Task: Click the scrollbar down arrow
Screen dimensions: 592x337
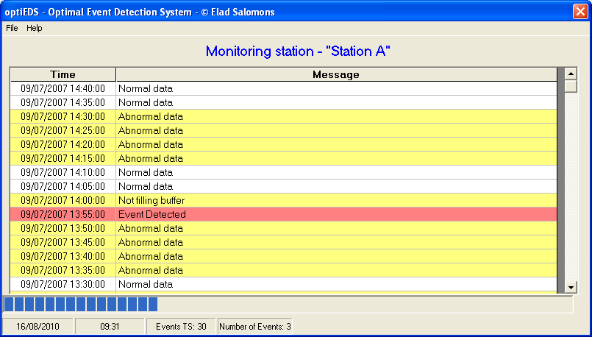Action: coord(571,287)
